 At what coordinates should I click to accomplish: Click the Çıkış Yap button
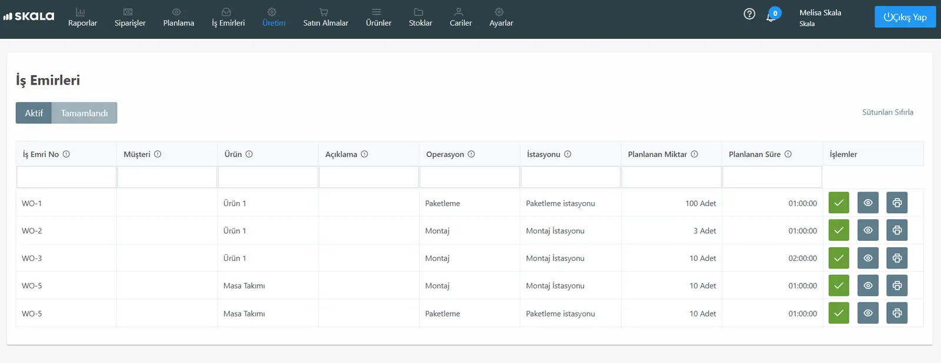tap(905, 17)
